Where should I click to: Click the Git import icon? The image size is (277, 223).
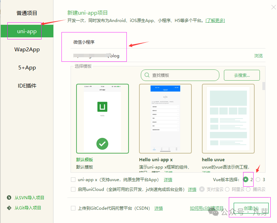coord(9,208)
